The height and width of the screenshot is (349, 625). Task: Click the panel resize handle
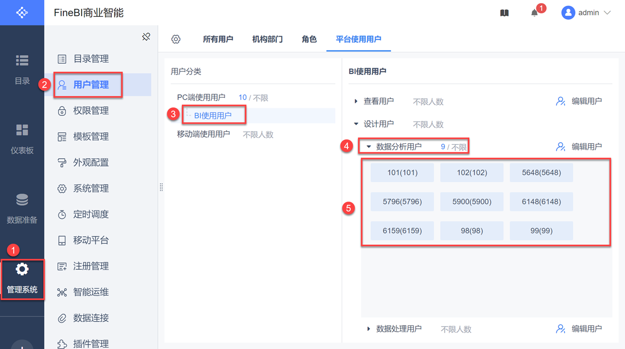pyautogui.click(x=161, y=188)
